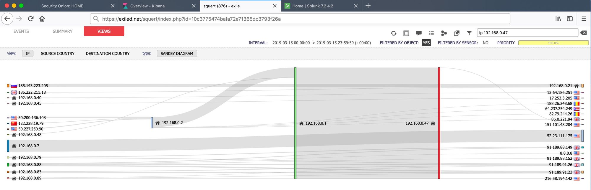The width and height of the screenshot is (591, 190).
Task: Select Destination Country view
Action: coord(108,53)
